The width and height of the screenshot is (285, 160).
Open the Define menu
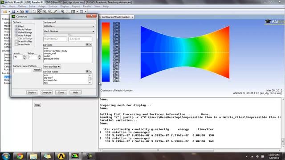click(x=22, y=6)
